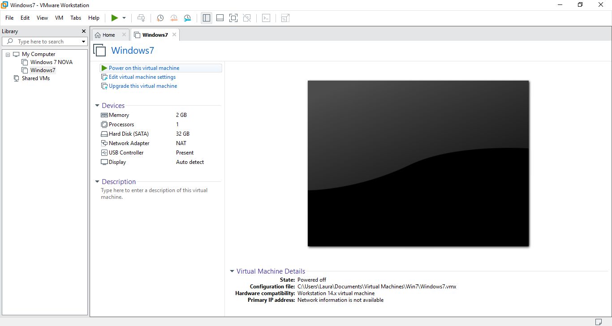Toggle the Library panel visibility icon
The width and height of the screenshot is (612, 326).
[207, 18]
